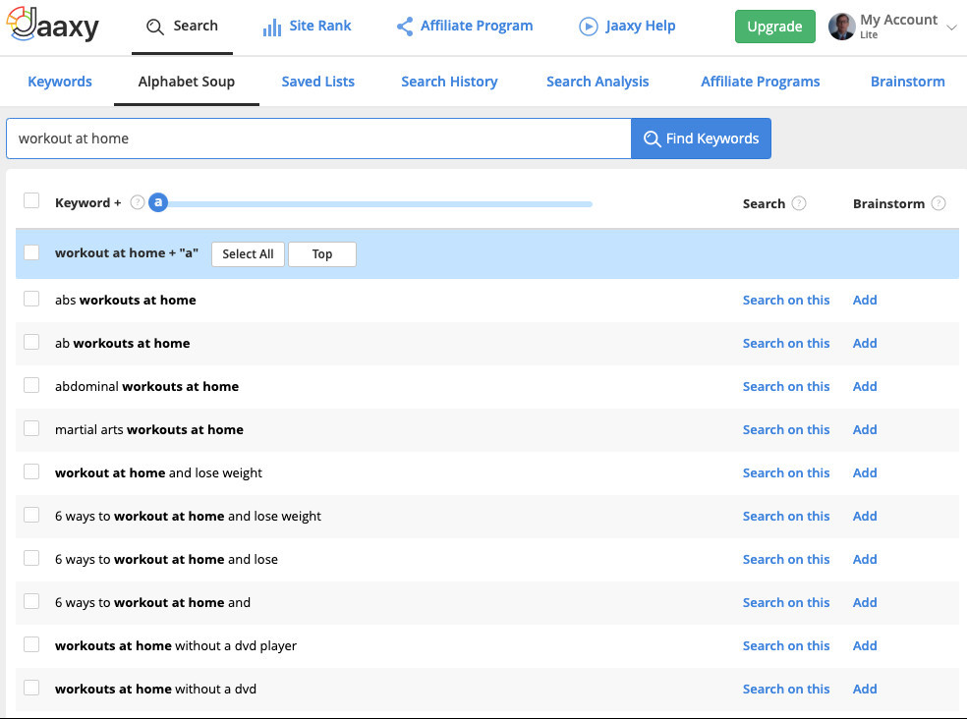Open the Affiliate Programs tab
This screenshot has height=719, width=967.
click(x=760, y=82)
